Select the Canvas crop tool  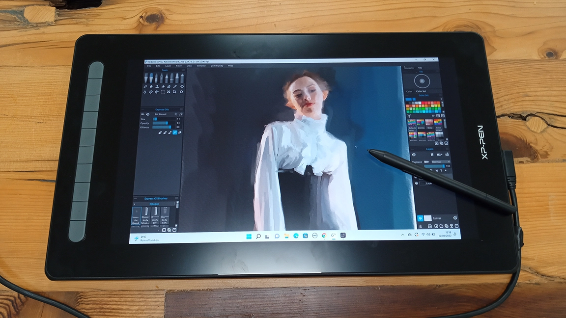pos(174,92)
